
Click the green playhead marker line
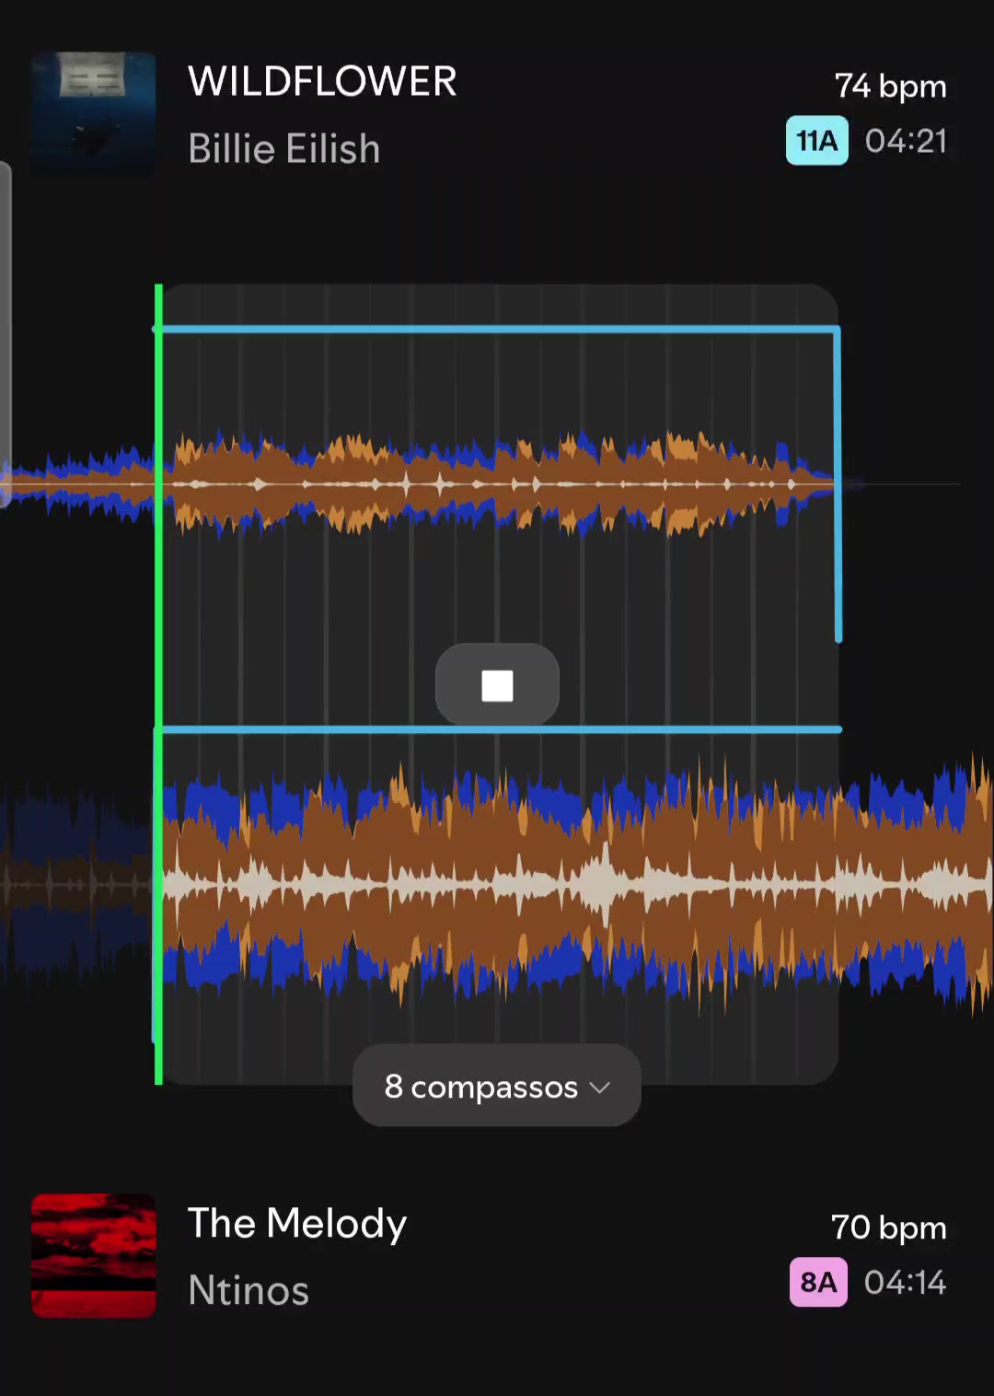point(158,684)
